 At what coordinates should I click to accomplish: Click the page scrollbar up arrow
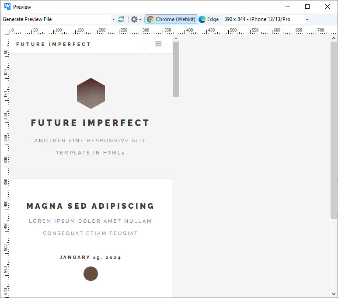(x=176, y=38)
